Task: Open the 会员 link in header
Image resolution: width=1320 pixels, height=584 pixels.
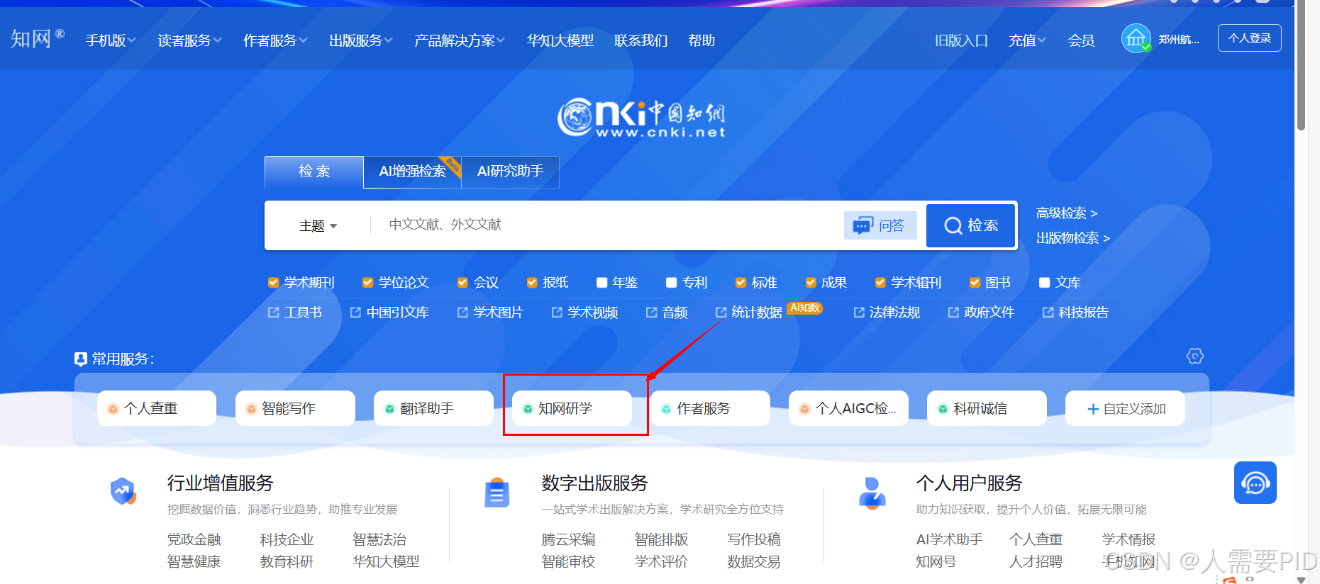Action: tap(1081, 40)
